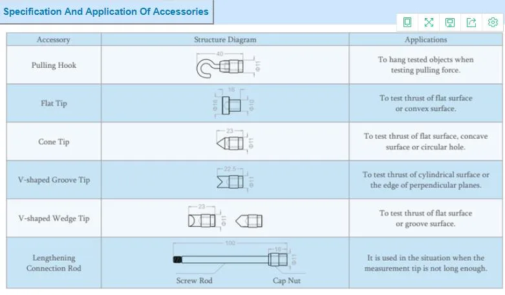The width and height of the screenshot is (505, 295).
Task: Expand image to fullscreen with arrows icon
Action: pyautogui.click(x=429, y=22)
